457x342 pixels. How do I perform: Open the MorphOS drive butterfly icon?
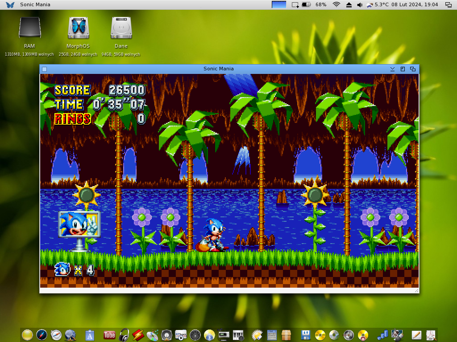point(78,28)
